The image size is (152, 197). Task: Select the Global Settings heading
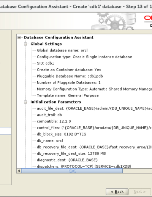46,44
